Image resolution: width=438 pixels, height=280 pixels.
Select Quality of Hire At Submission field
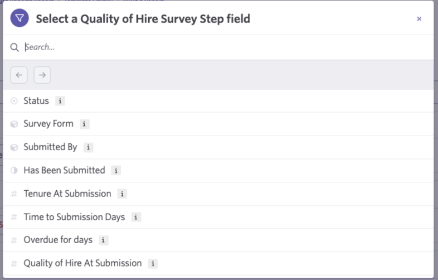click(x=218, y=263)
